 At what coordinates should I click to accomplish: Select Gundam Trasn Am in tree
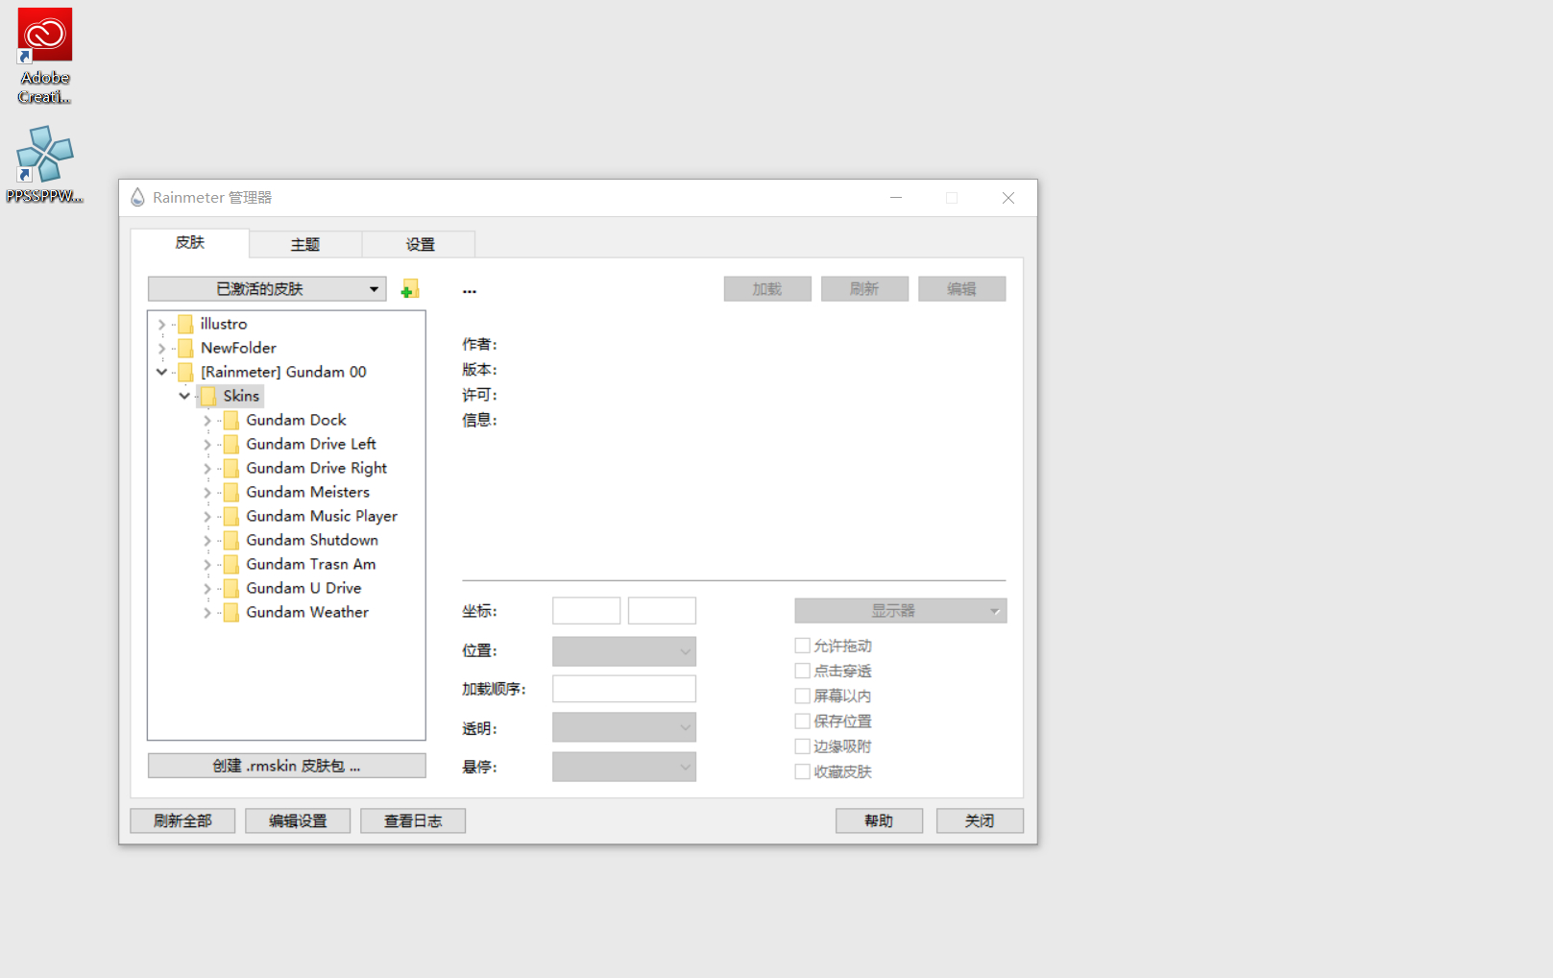point(310,564)
